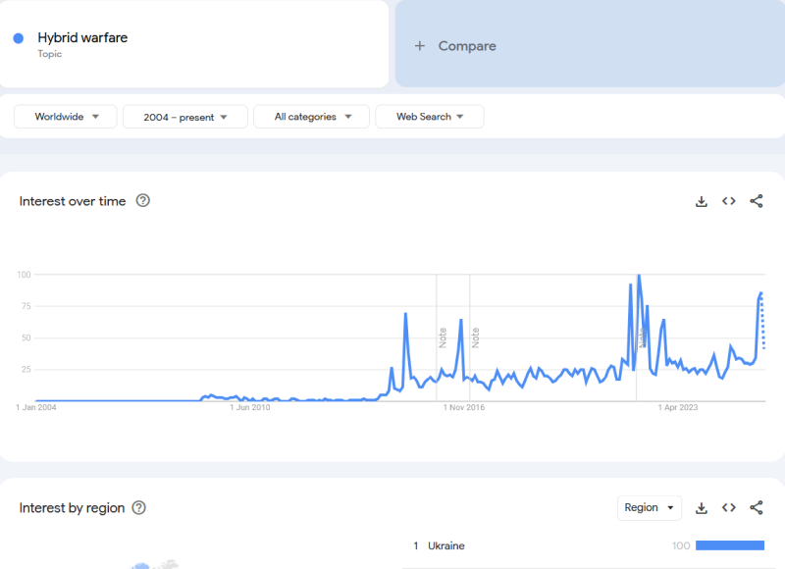This screenshot has height=569, width=785.
Task: Open the Region view dropdown
Action: (x=650, y=508)
